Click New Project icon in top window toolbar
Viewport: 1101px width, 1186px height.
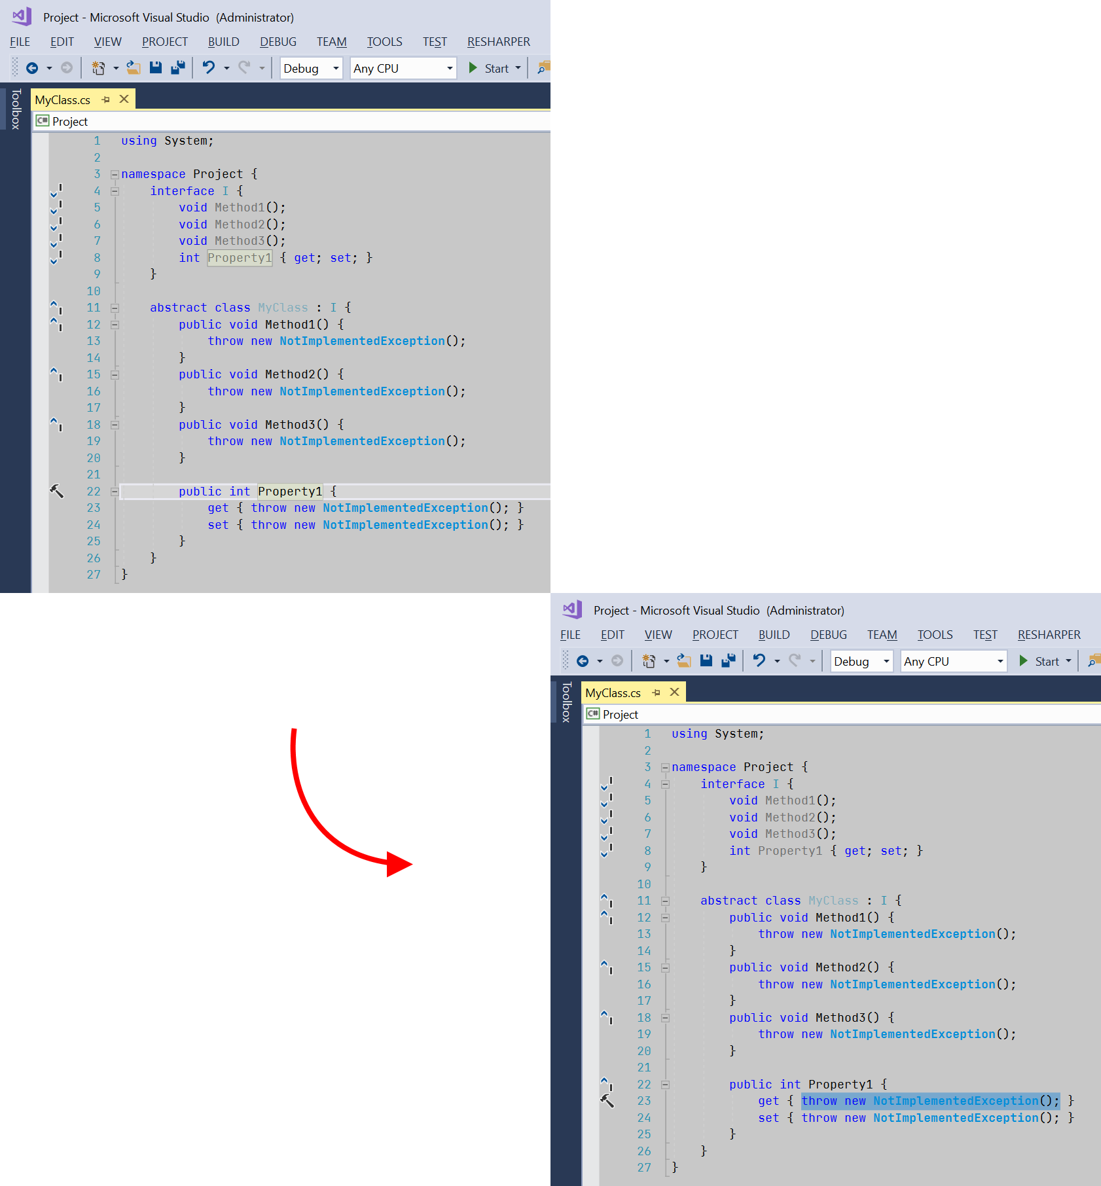(x=98, y=67)
